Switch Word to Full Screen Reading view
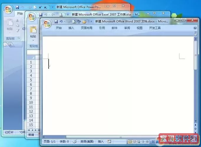 pyautogui.click(x=134, y=142)
